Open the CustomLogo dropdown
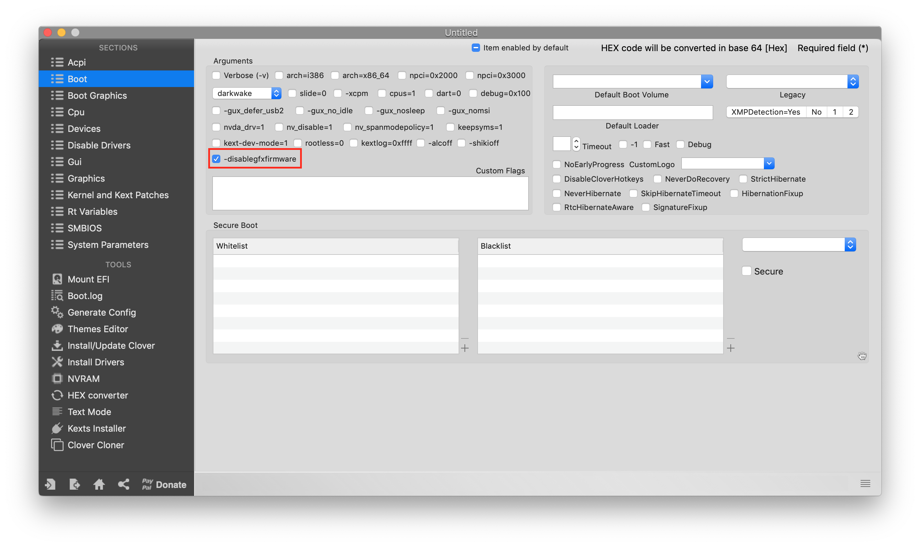This screenshot has height=547, width=920. (x=769, y=163)
